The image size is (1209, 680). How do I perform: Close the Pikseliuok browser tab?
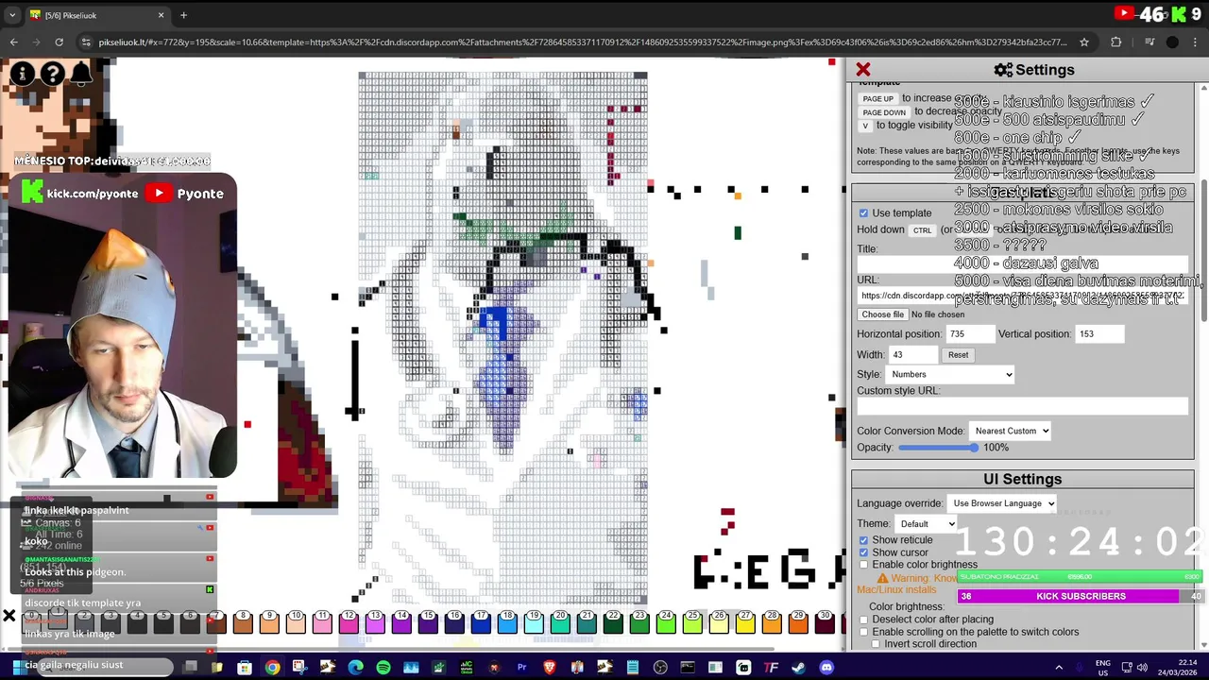[161, 15]
